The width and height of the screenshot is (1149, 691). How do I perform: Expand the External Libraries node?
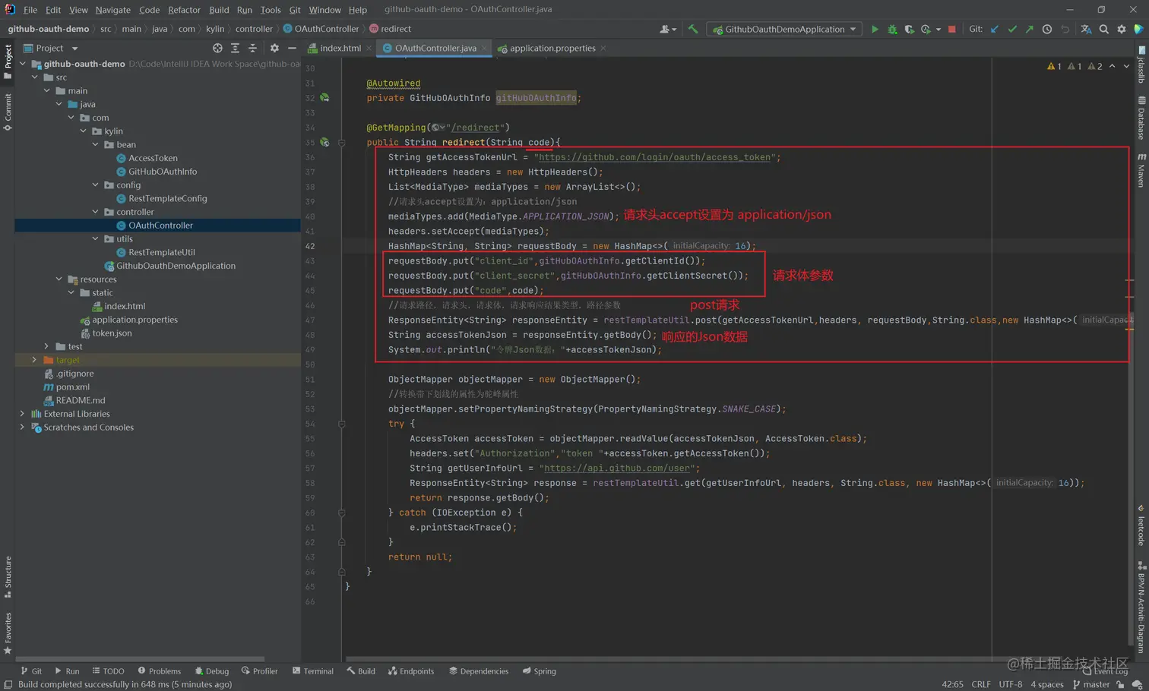(x=22, y=414)
